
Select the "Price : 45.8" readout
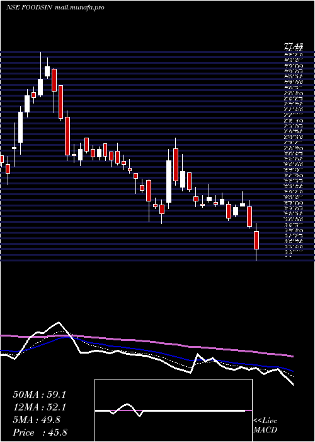[40, 433]
